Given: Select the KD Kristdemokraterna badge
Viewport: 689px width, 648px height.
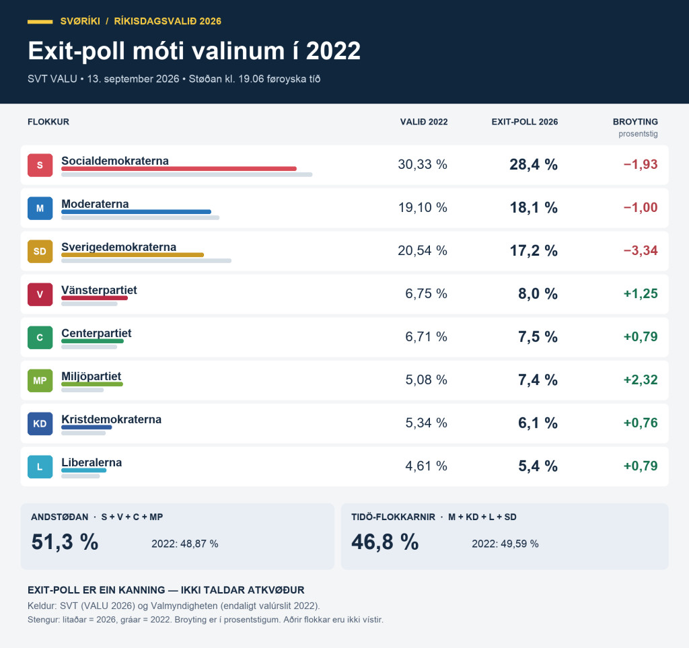Looking at the screenshot, I should coord(40,423).
